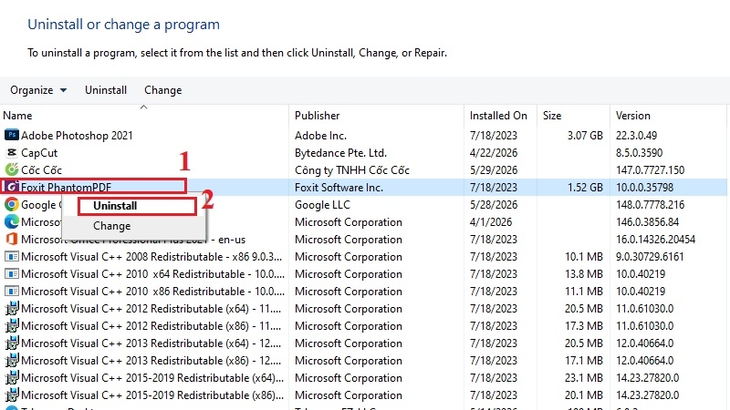Select Microsoft Visual C++ 2013 Redistributable (x64) row
Image resolution: width=730 pixels, height=410 pixels.
363,343
